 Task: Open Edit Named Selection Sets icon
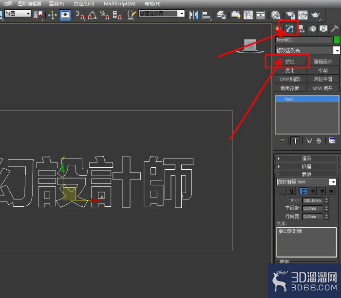132,15
